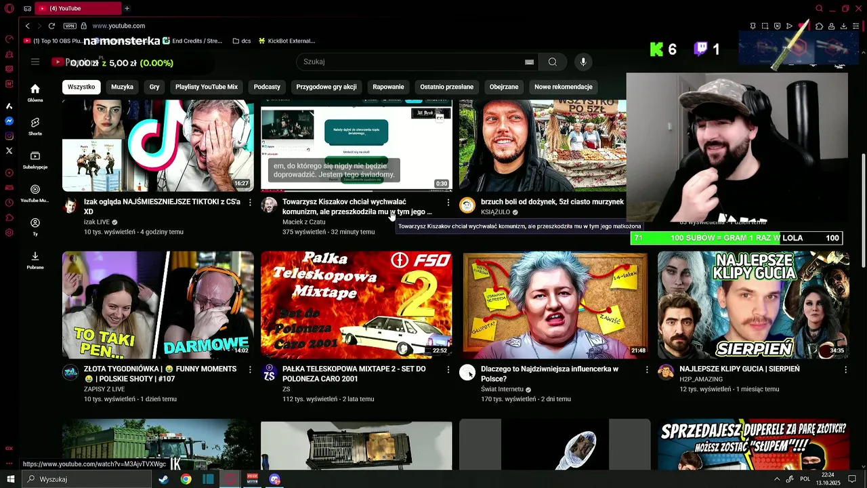Click the snapshot capture icon in toolbar
Viewport: 867px width, 488px height.
coord(765,26)
